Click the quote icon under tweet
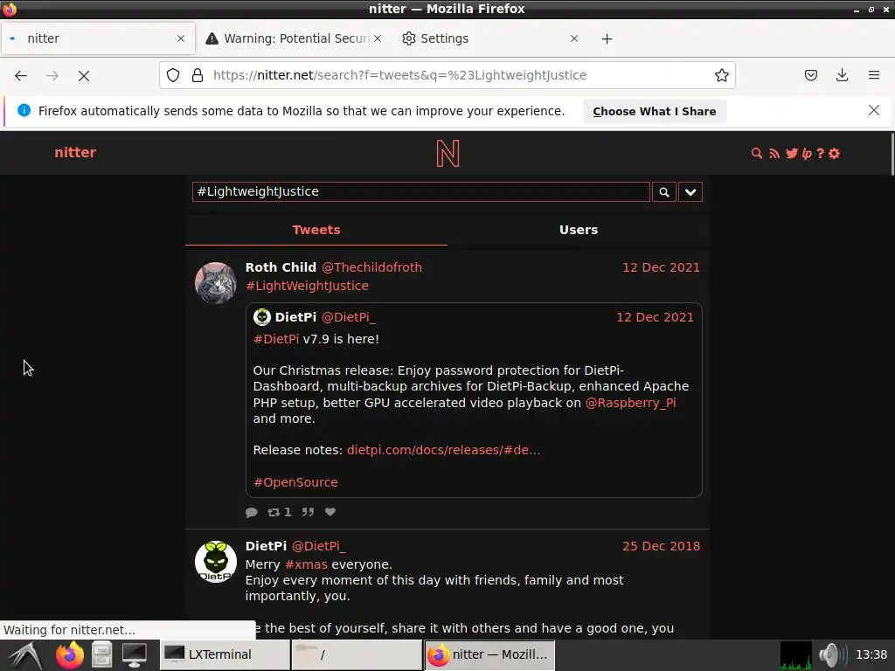The height and width of the screenshot is (671, 895). point(308,512)
